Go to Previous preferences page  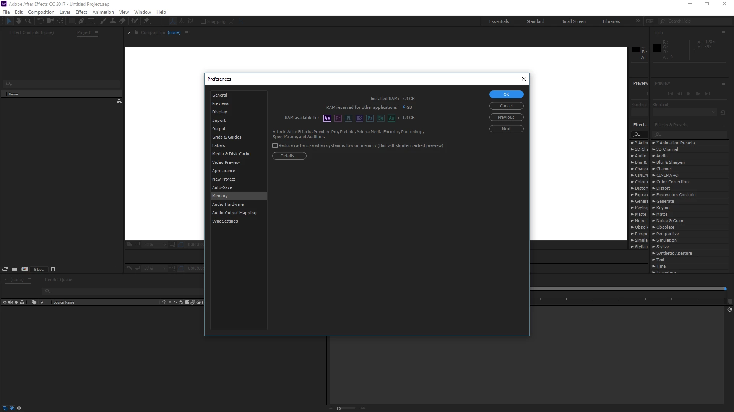(x=506, y=117)
